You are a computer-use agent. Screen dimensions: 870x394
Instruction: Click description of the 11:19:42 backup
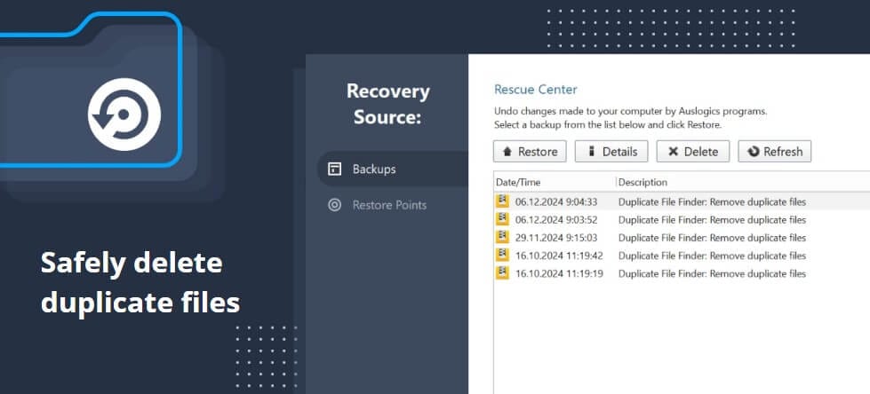tap(712, 256)
